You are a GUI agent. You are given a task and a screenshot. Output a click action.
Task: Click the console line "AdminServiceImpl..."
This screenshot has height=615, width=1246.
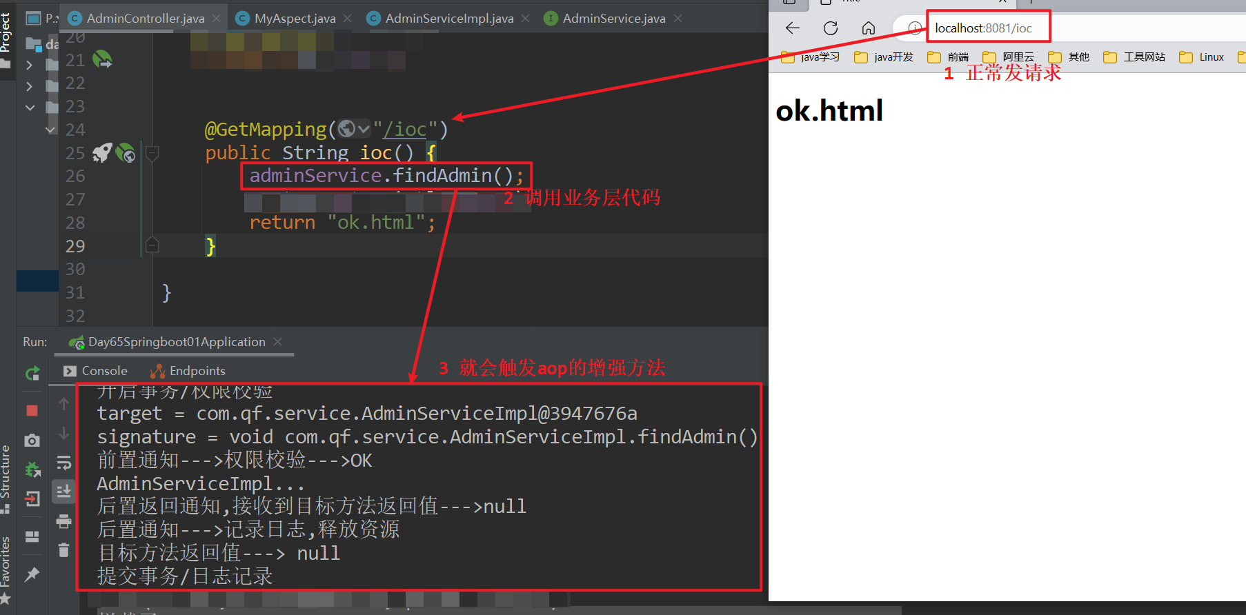[201, 483]
